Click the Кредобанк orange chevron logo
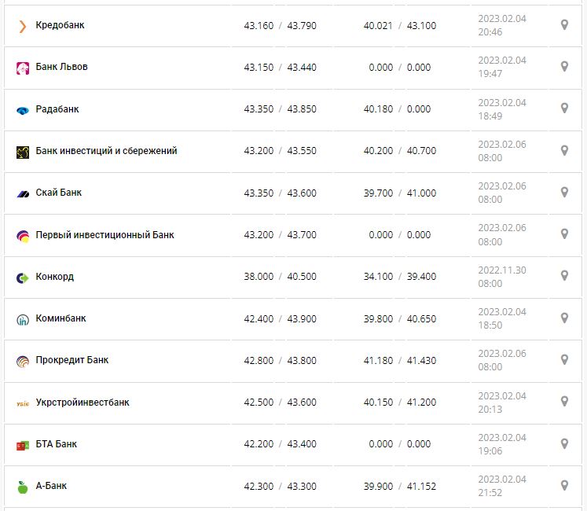This screenshot has width=587, height=511. (x=22, y=26)
